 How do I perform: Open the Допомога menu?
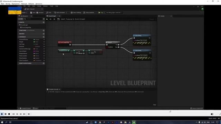[39, 4]
